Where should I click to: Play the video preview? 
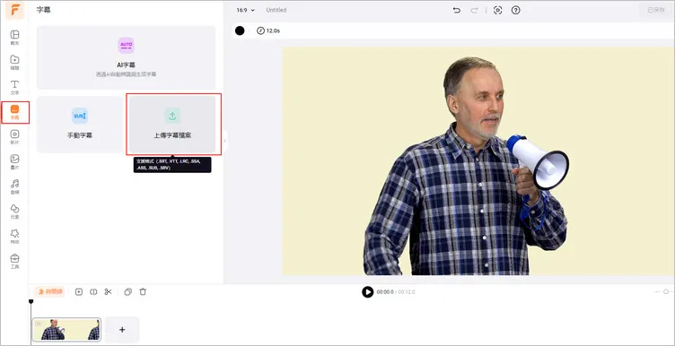(368, 292)
